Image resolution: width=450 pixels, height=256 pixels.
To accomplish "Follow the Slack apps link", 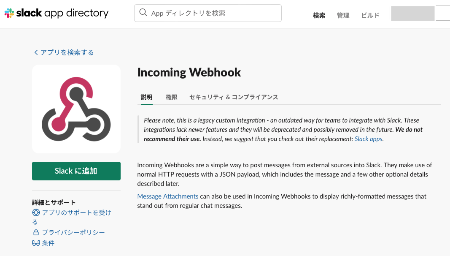I will pos(369,139).
